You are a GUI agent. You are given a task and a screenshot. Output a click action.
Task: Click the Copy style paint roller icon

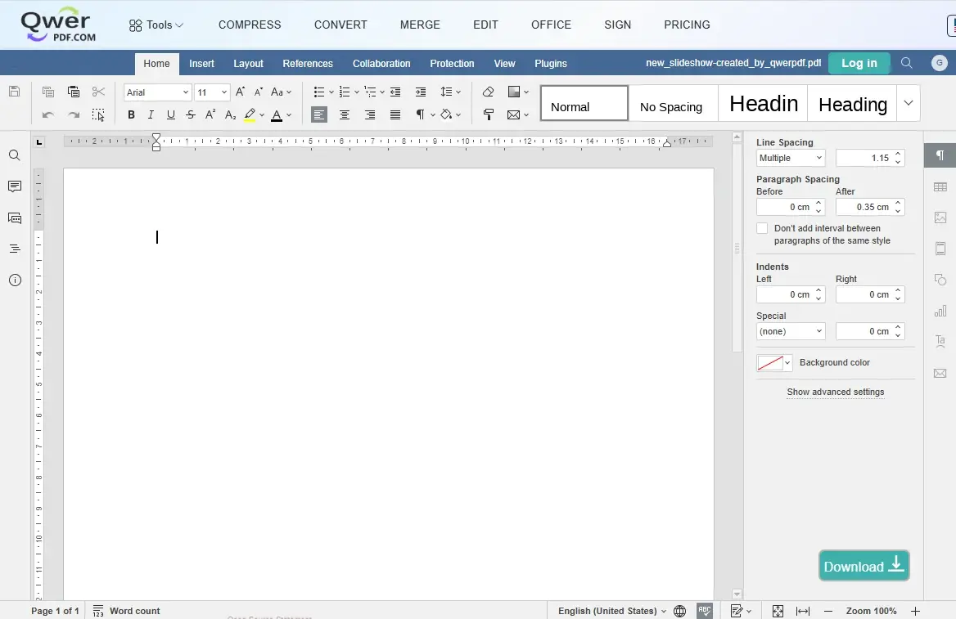click(488, 114)
